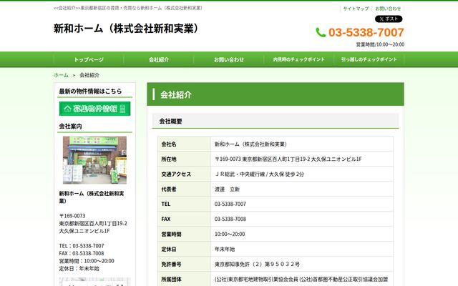Click the storefront photo in sidebar

click(x=94, y=160)
